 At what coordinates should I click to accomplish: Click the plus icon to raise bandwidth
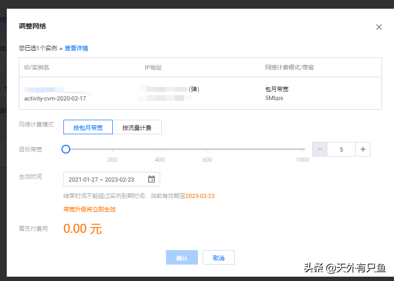click(x=363, y=149)
